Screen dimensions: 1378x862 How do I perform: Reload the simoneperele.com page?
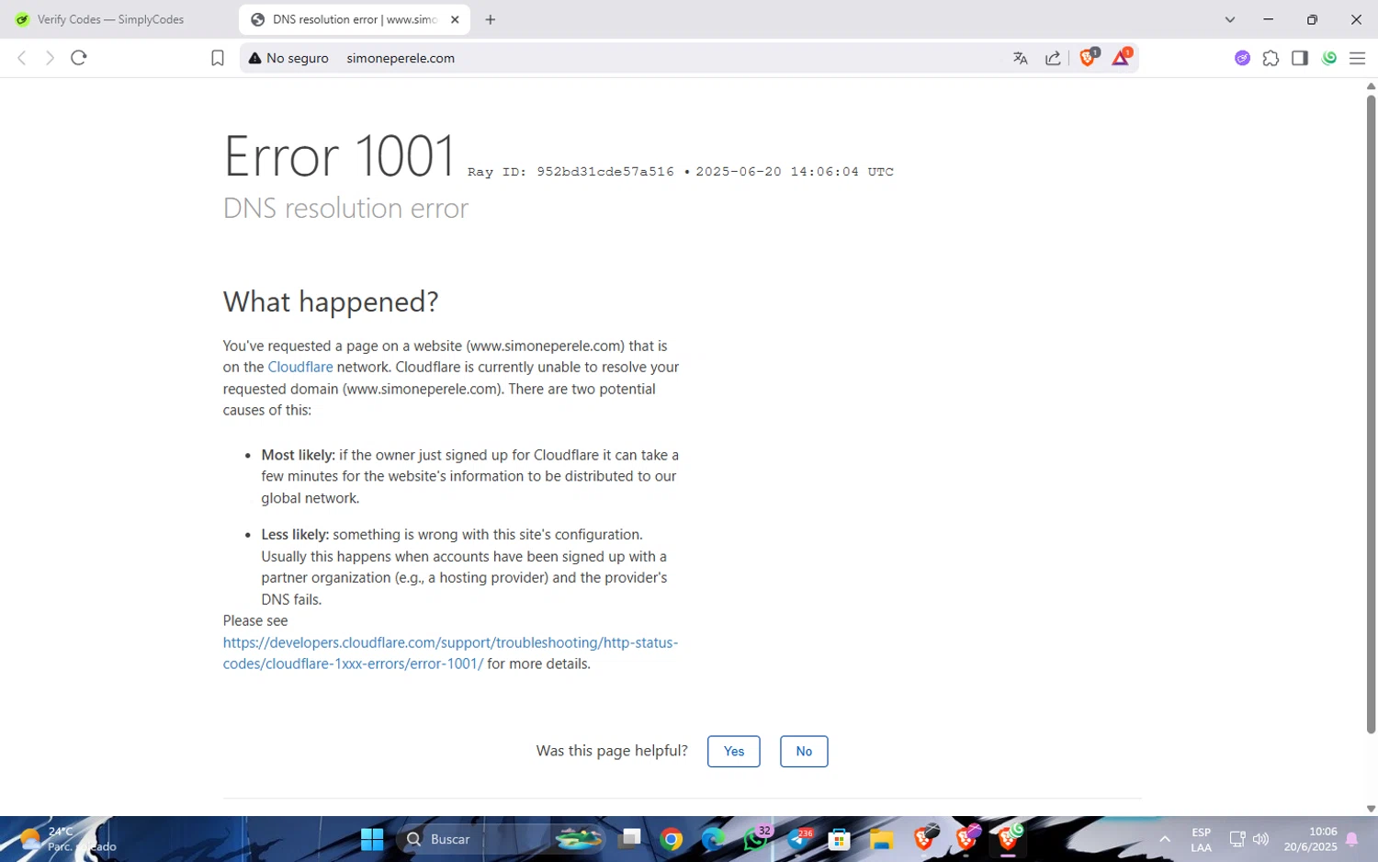[79, 58]
